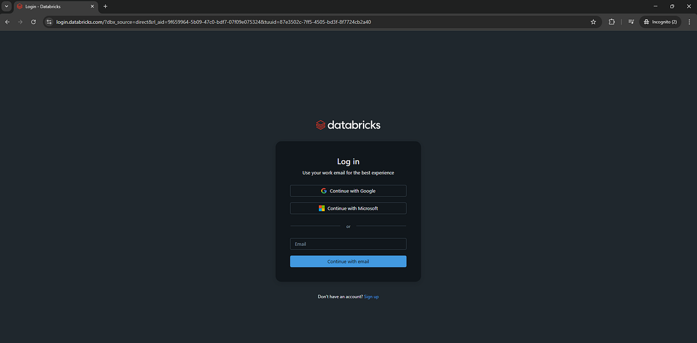Screen dimensions: 697x343
Task: Click the Databricks favicon in the browser tab
Action: tap(19, 6)
